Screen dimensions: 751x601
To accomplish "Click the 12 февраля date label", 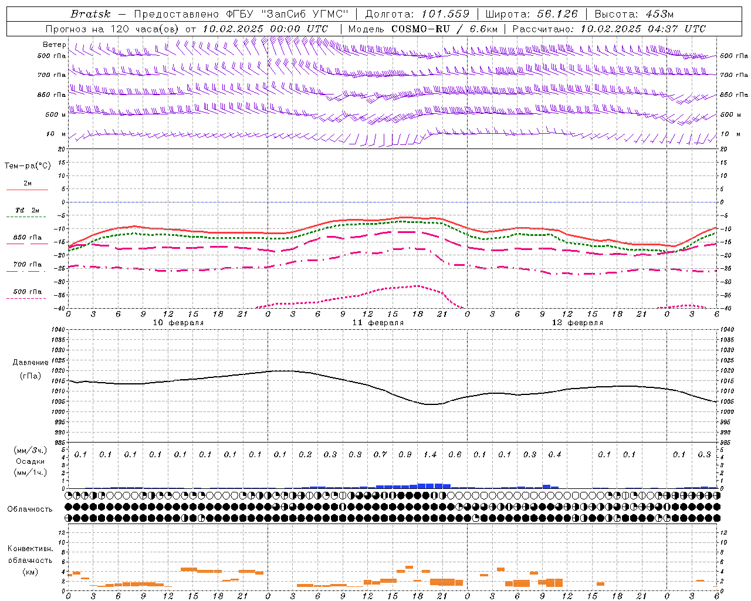I will tap(577, 323).
